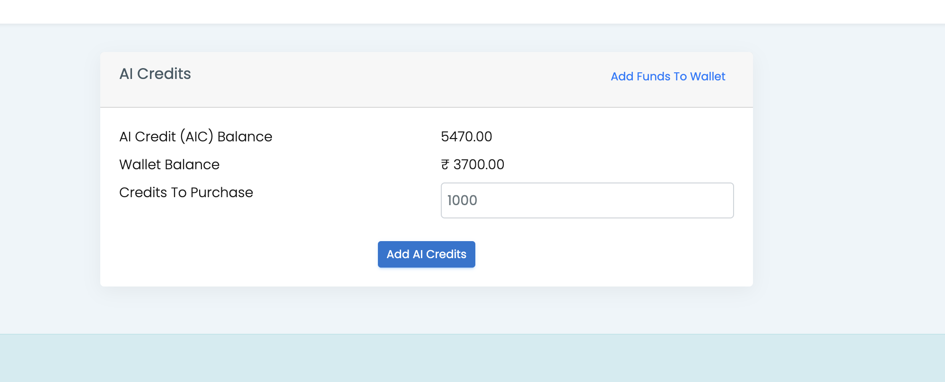Open the wallet funding page via the blue link
Viewport: 945px width, 382px height.
(x=668, y=76)
